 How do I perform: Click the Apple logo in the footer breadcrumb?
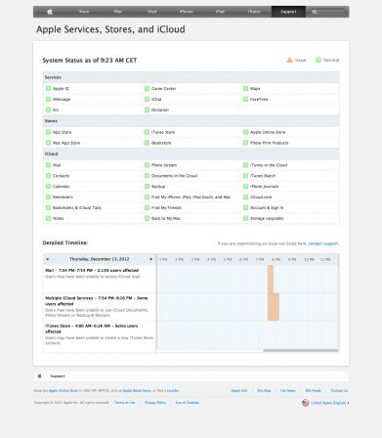[x=39, y=375]
